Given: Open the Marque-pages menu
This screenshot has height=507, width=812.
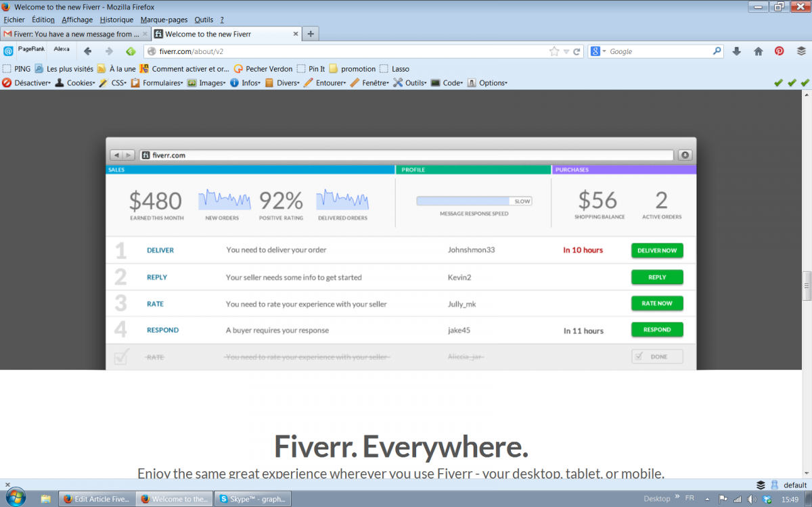Looking at the screenshot, I should click(x=164, y=20).
